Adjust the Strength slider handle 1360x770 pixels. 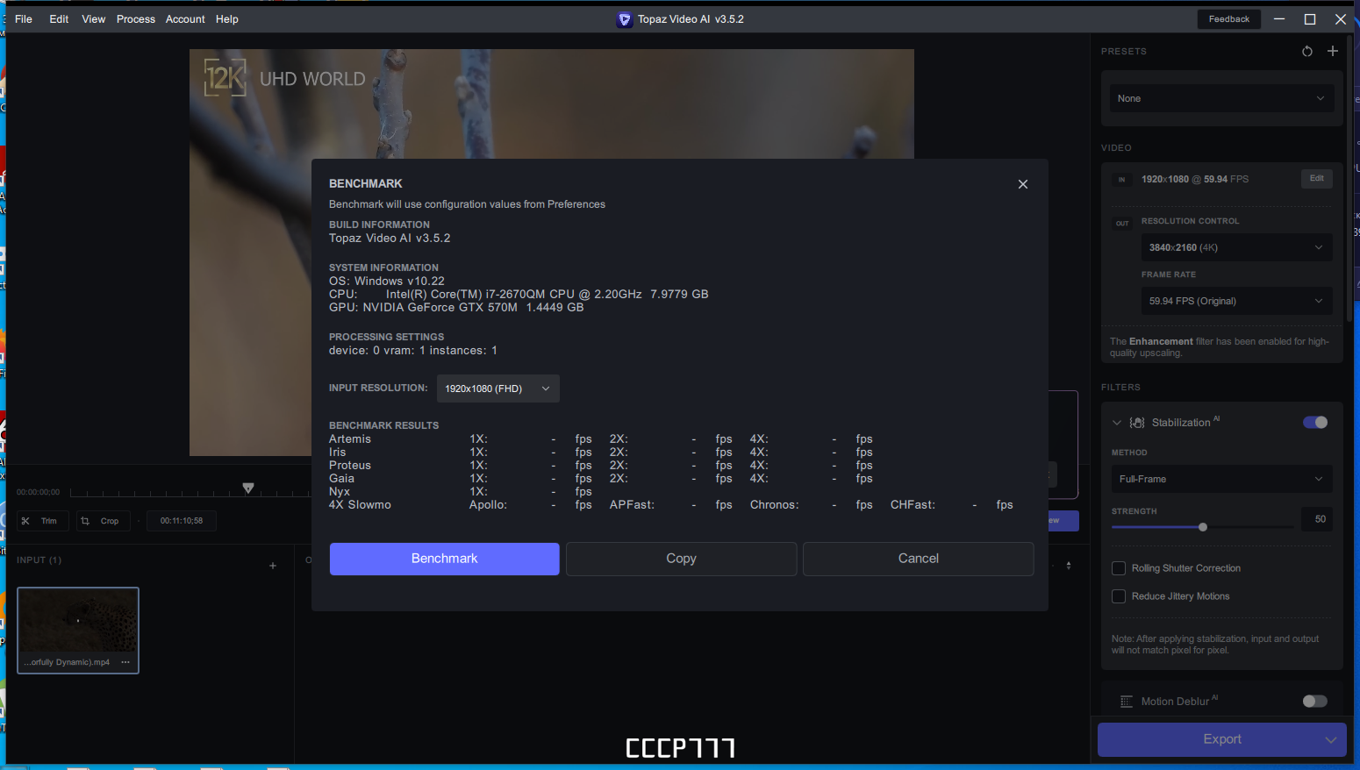tap(1203, 527)
